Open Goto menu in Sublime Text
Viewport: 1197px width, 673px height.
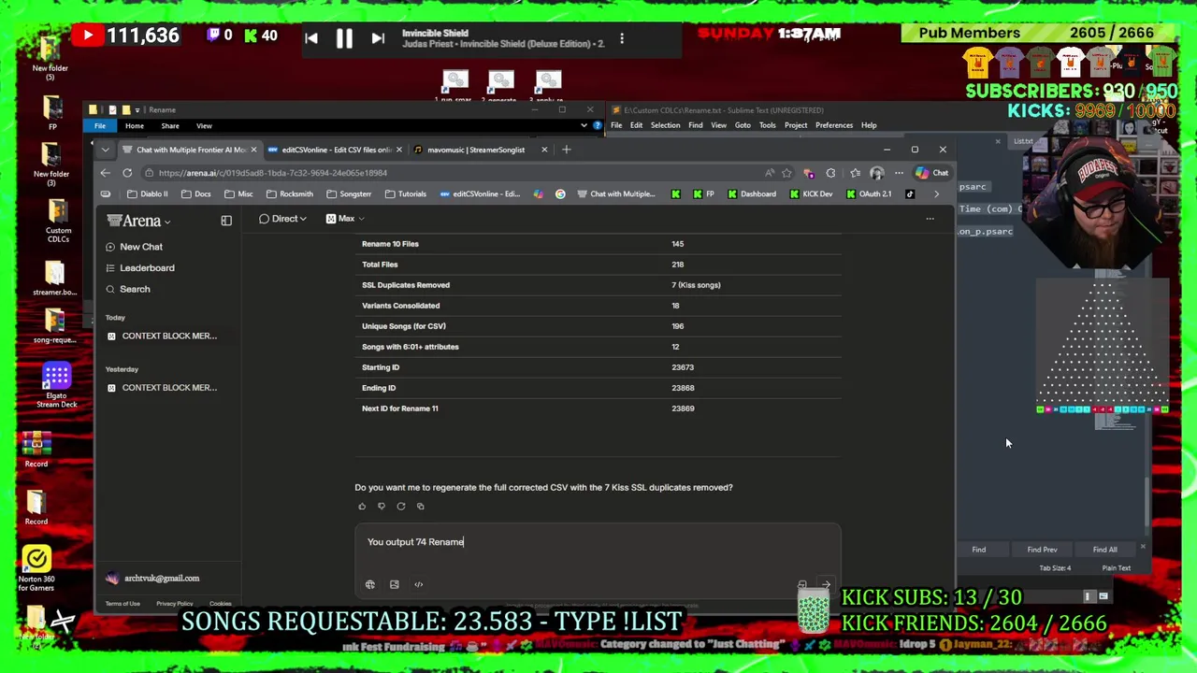[743, 125]
